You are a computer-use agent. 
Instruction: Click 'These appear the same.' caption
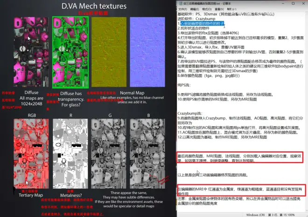pyautogui.click(x=129, y=193)
